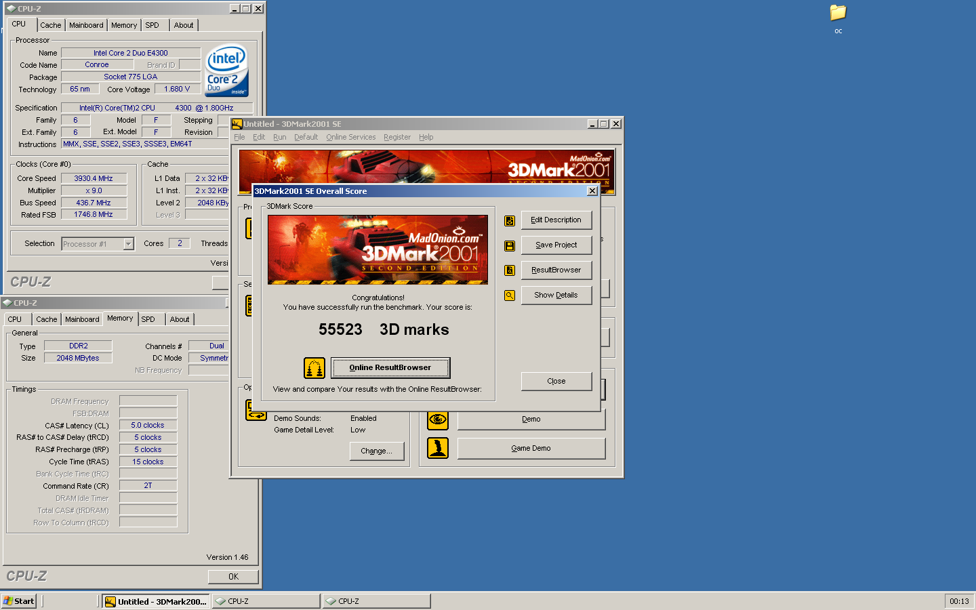This screenshot has height=610, width=976.
Task: Click the Change... options button
Action: tap(377, 451)
